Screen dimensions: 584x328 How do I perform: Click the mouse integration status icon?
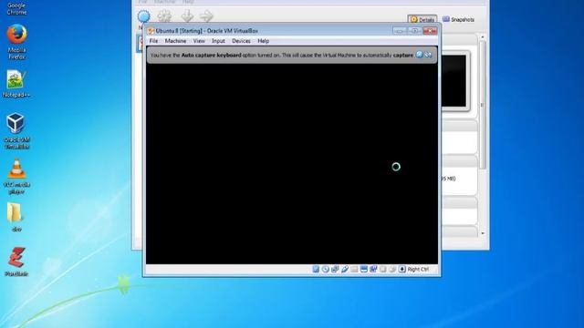[x=392, y=269]
